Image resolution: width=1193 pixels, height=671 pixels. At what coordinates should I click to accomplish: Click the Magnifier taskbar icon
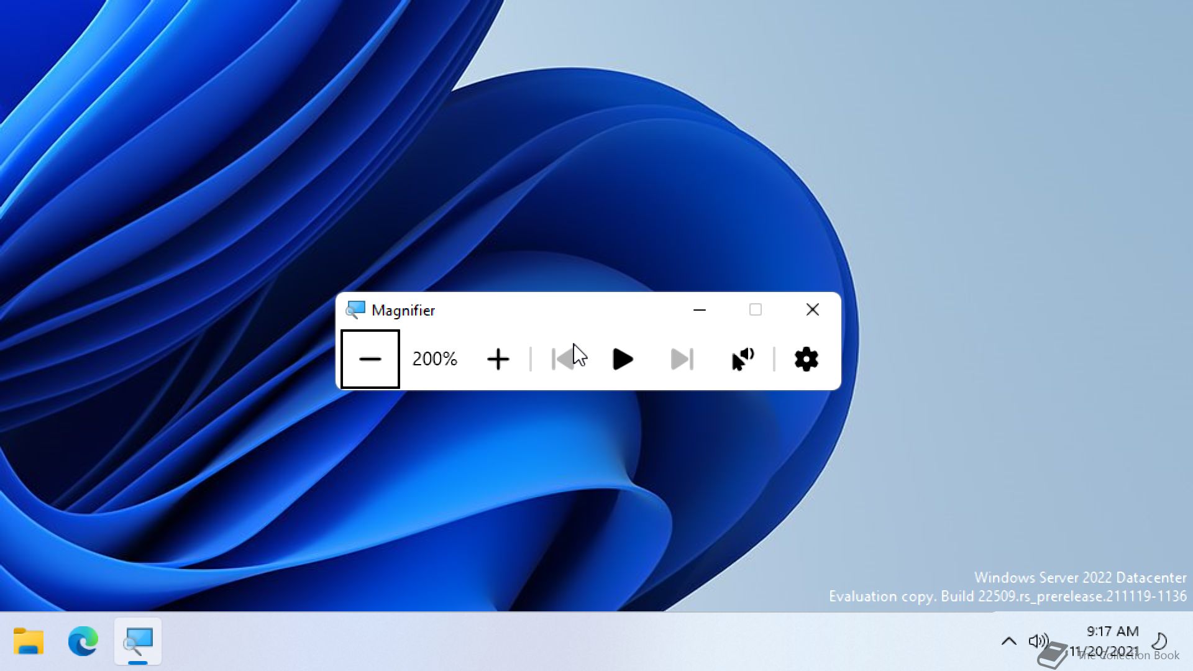(138, 641)
